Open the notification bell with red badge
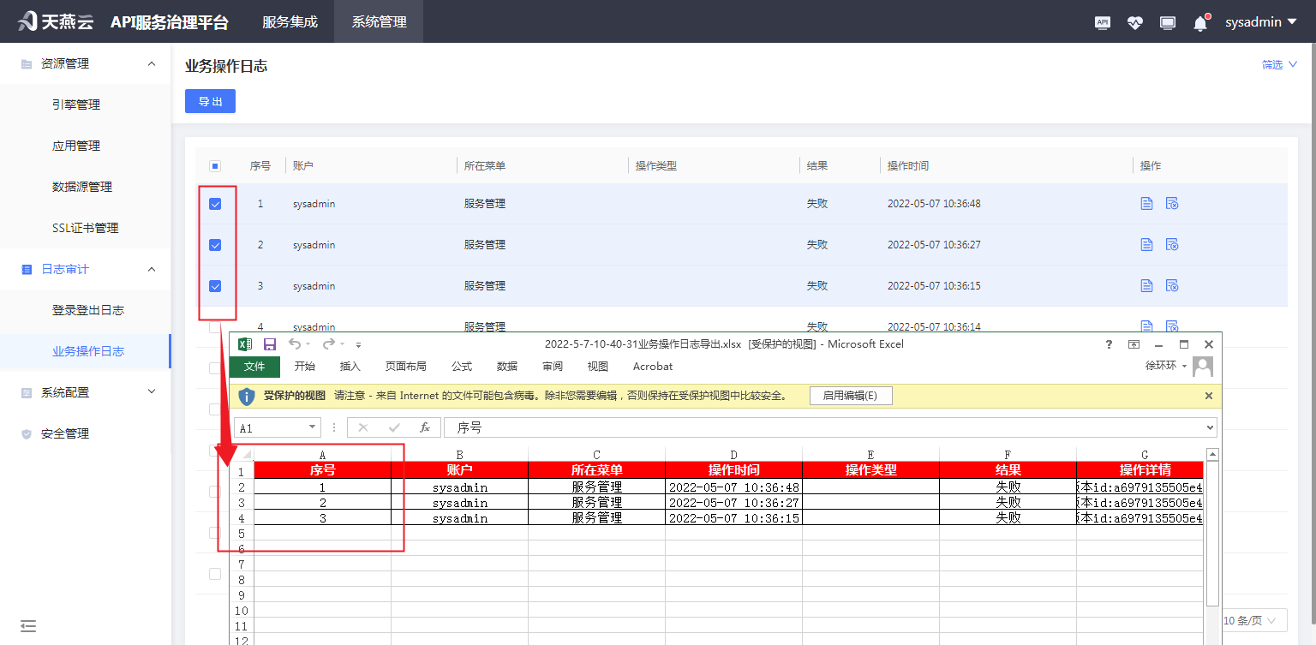 pos(1200,22)
